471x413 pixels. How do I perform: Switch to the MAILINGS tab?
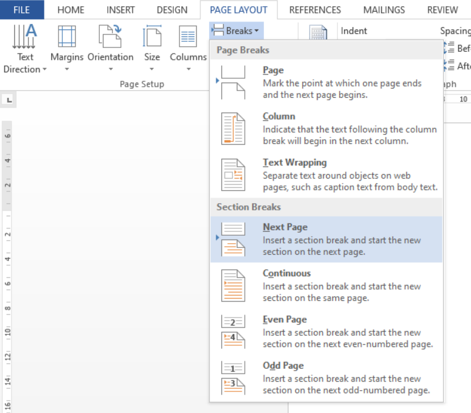pyautogui.click(x=384, y=10)
